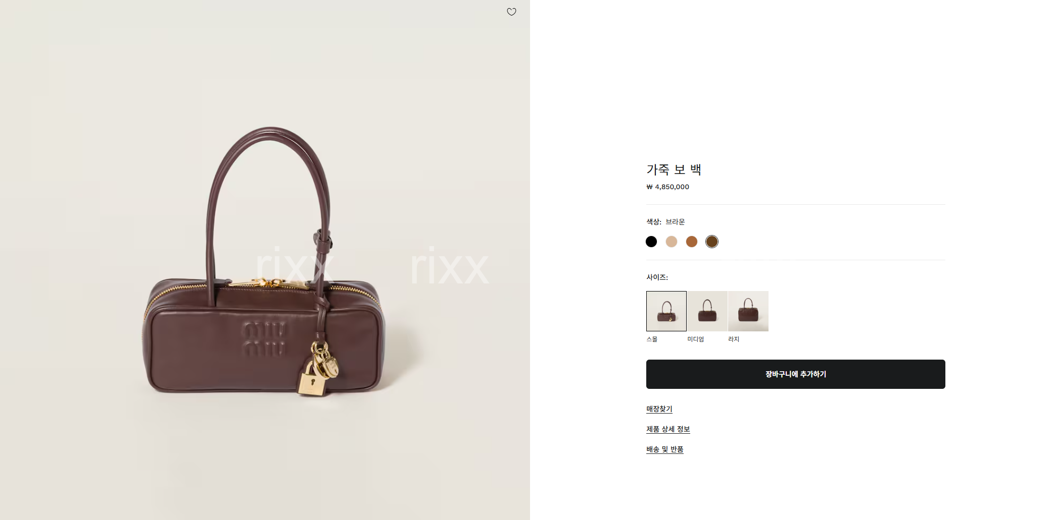Pick the large size bag thumbnail
The image size is (1053, 520).
[x=748, y=311]
